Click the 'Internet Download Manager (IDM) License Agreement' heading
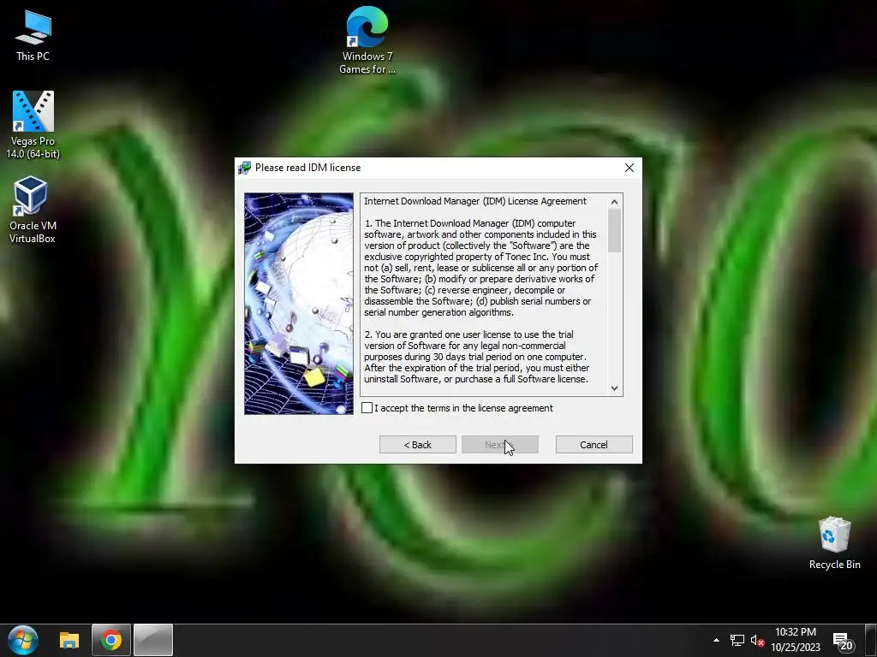 pos(475,201)
